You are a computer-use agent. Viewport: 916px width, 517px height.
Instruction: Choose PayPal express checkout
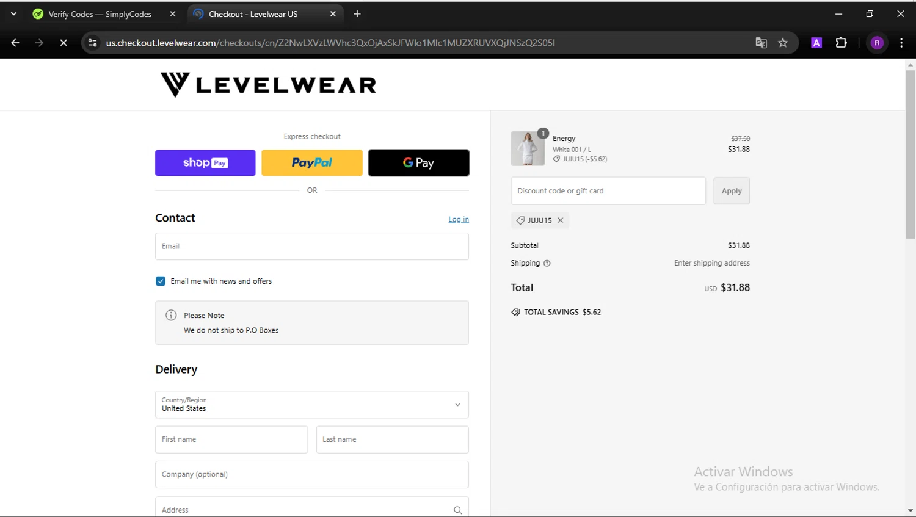(x=312, y=163)
